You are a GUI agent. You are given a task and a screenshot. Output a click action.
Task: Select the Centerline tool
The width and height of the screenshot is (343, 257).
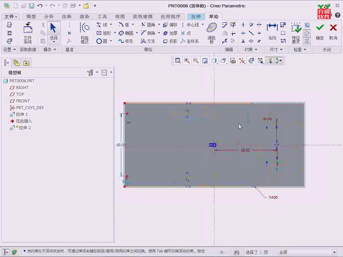click(x=190, y=25)
